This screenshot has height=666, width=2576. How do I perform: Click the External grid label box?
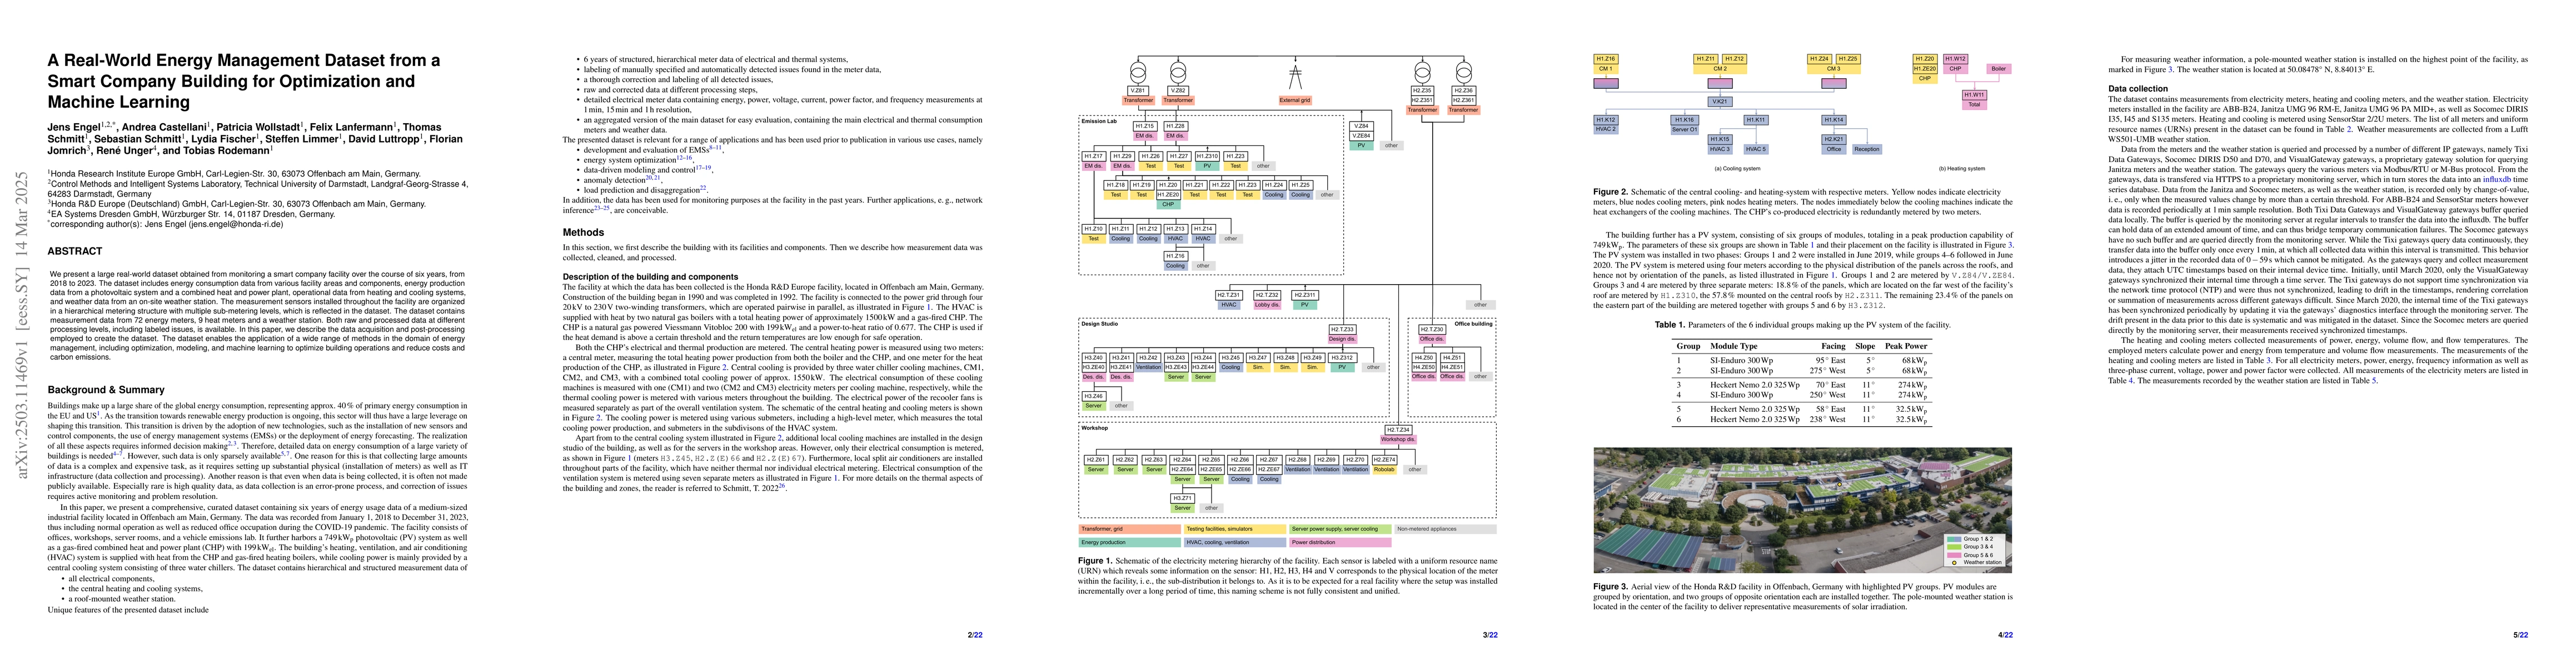pos(1295,100)
